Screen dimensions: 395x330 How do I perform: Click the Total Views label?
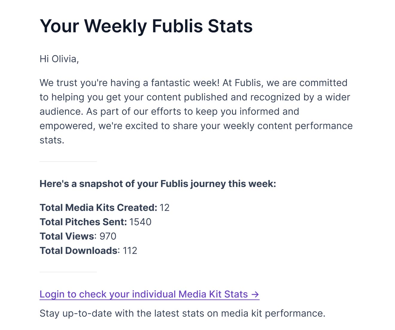click(67, 236)
